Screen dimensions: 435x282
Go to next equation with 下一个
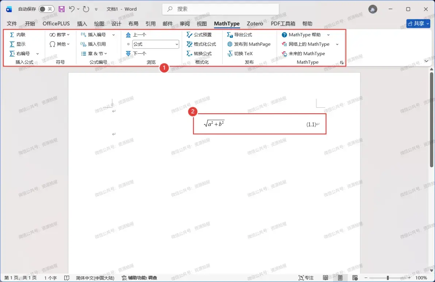click(136, 54)
